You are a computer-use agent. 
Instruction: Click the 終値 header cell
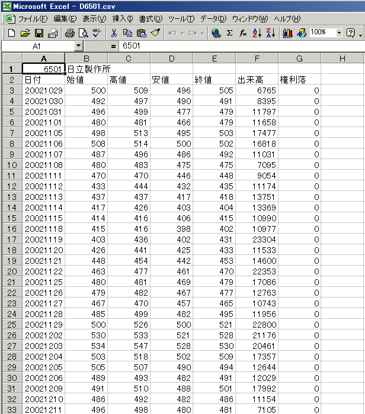coord(214,79)
